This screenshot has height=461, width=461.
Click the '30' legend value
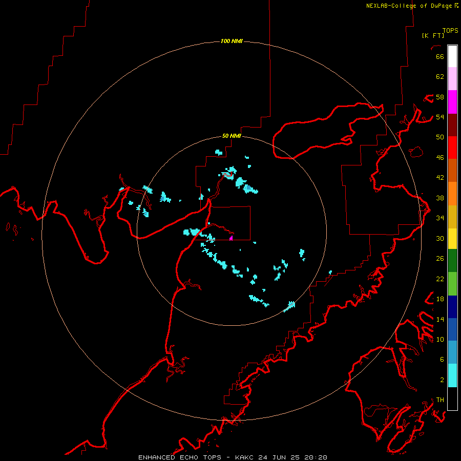(x=440, y=238)
